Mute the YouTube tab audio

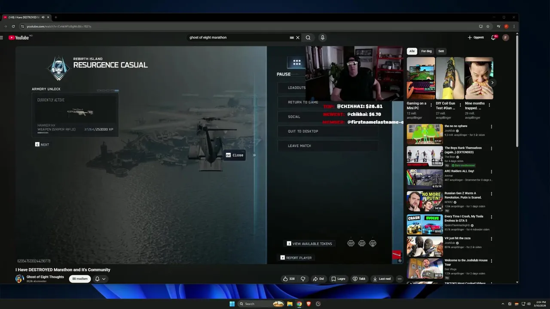(43, 17)
